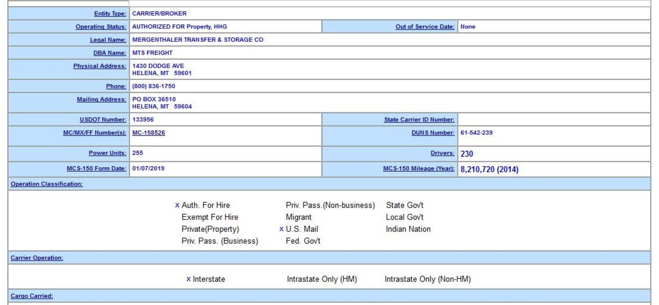
Task: Select the power units value 255
Action: 138,152
